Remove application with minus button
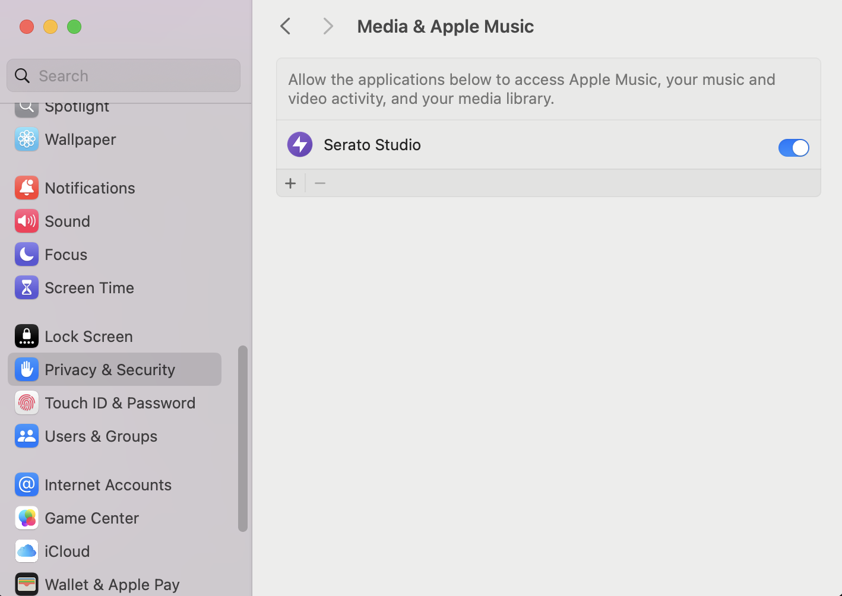Screen dimensions: 842x596 click(320, 183)
